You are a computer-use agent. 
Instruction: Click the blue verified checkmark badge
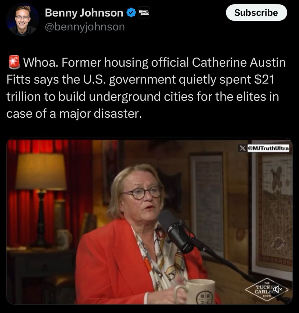[131, 13]
